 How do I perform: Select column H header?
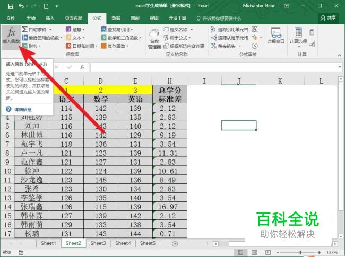[x=170, y=81]
